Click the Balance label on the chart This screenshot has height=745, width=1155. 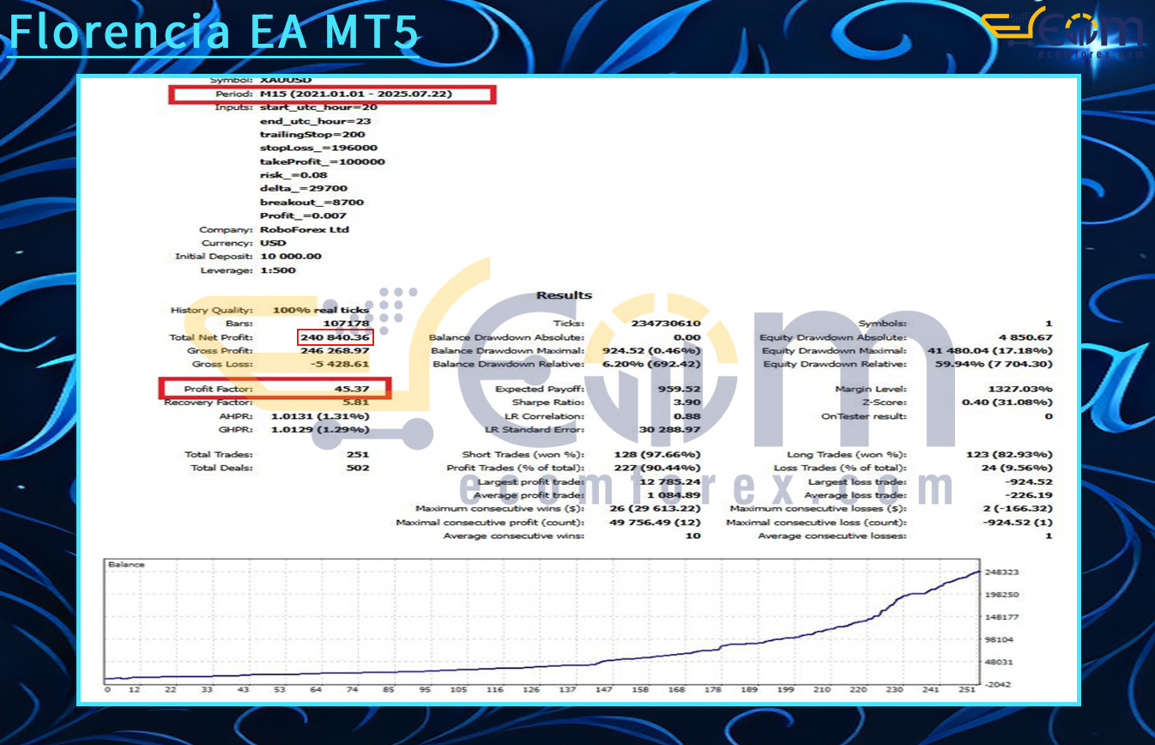pos(126,565)
